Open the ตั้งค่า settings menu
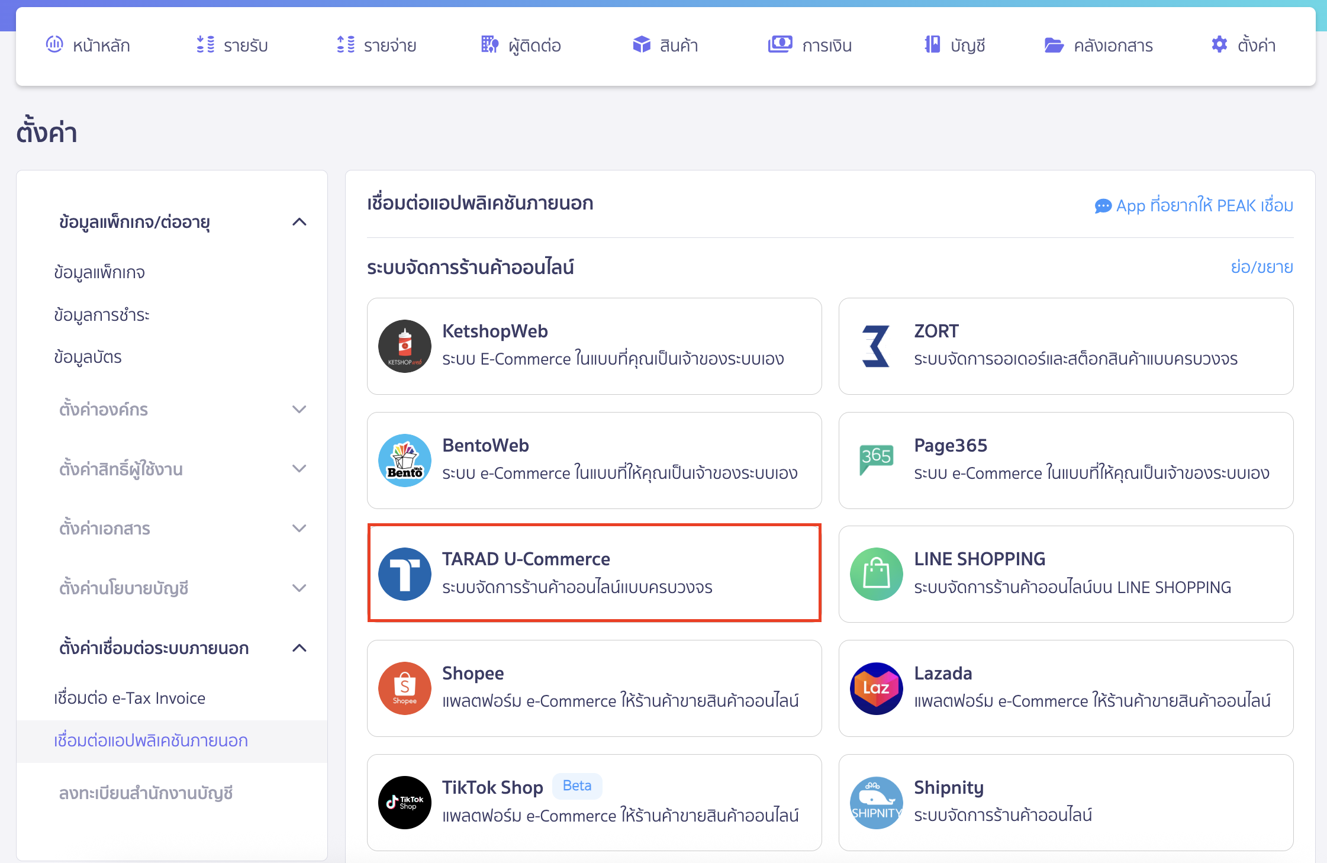 pos(1243,44)
